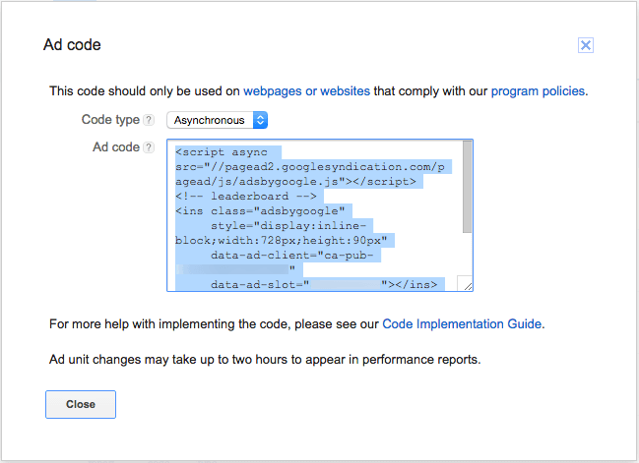Viewport: 639px width, 463px height.
Task: Click the leaderboard comment line in the code
Action: point(231,197)
